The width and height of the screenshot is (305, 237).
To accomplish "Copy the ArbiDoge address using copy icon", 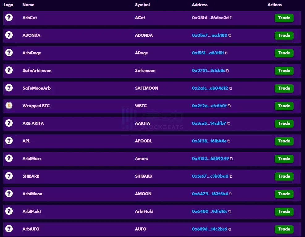I will tap(226, 53).
